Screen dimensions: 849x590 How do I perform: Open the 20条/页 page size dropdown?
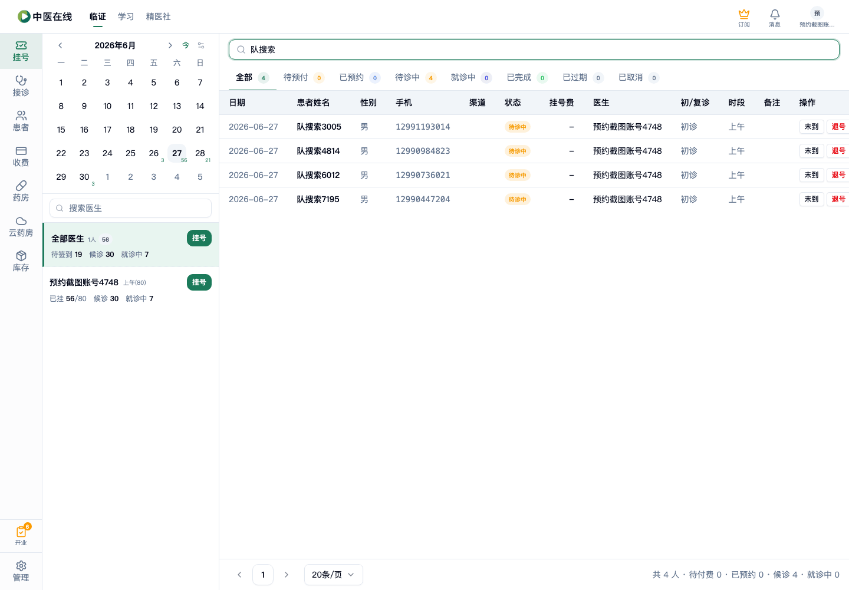coord(334,575)
